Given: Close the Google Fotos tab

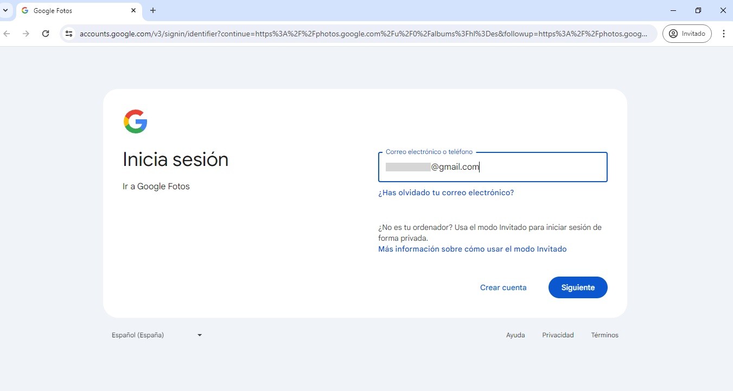Looking at the screenshot, I should point(133,10).
